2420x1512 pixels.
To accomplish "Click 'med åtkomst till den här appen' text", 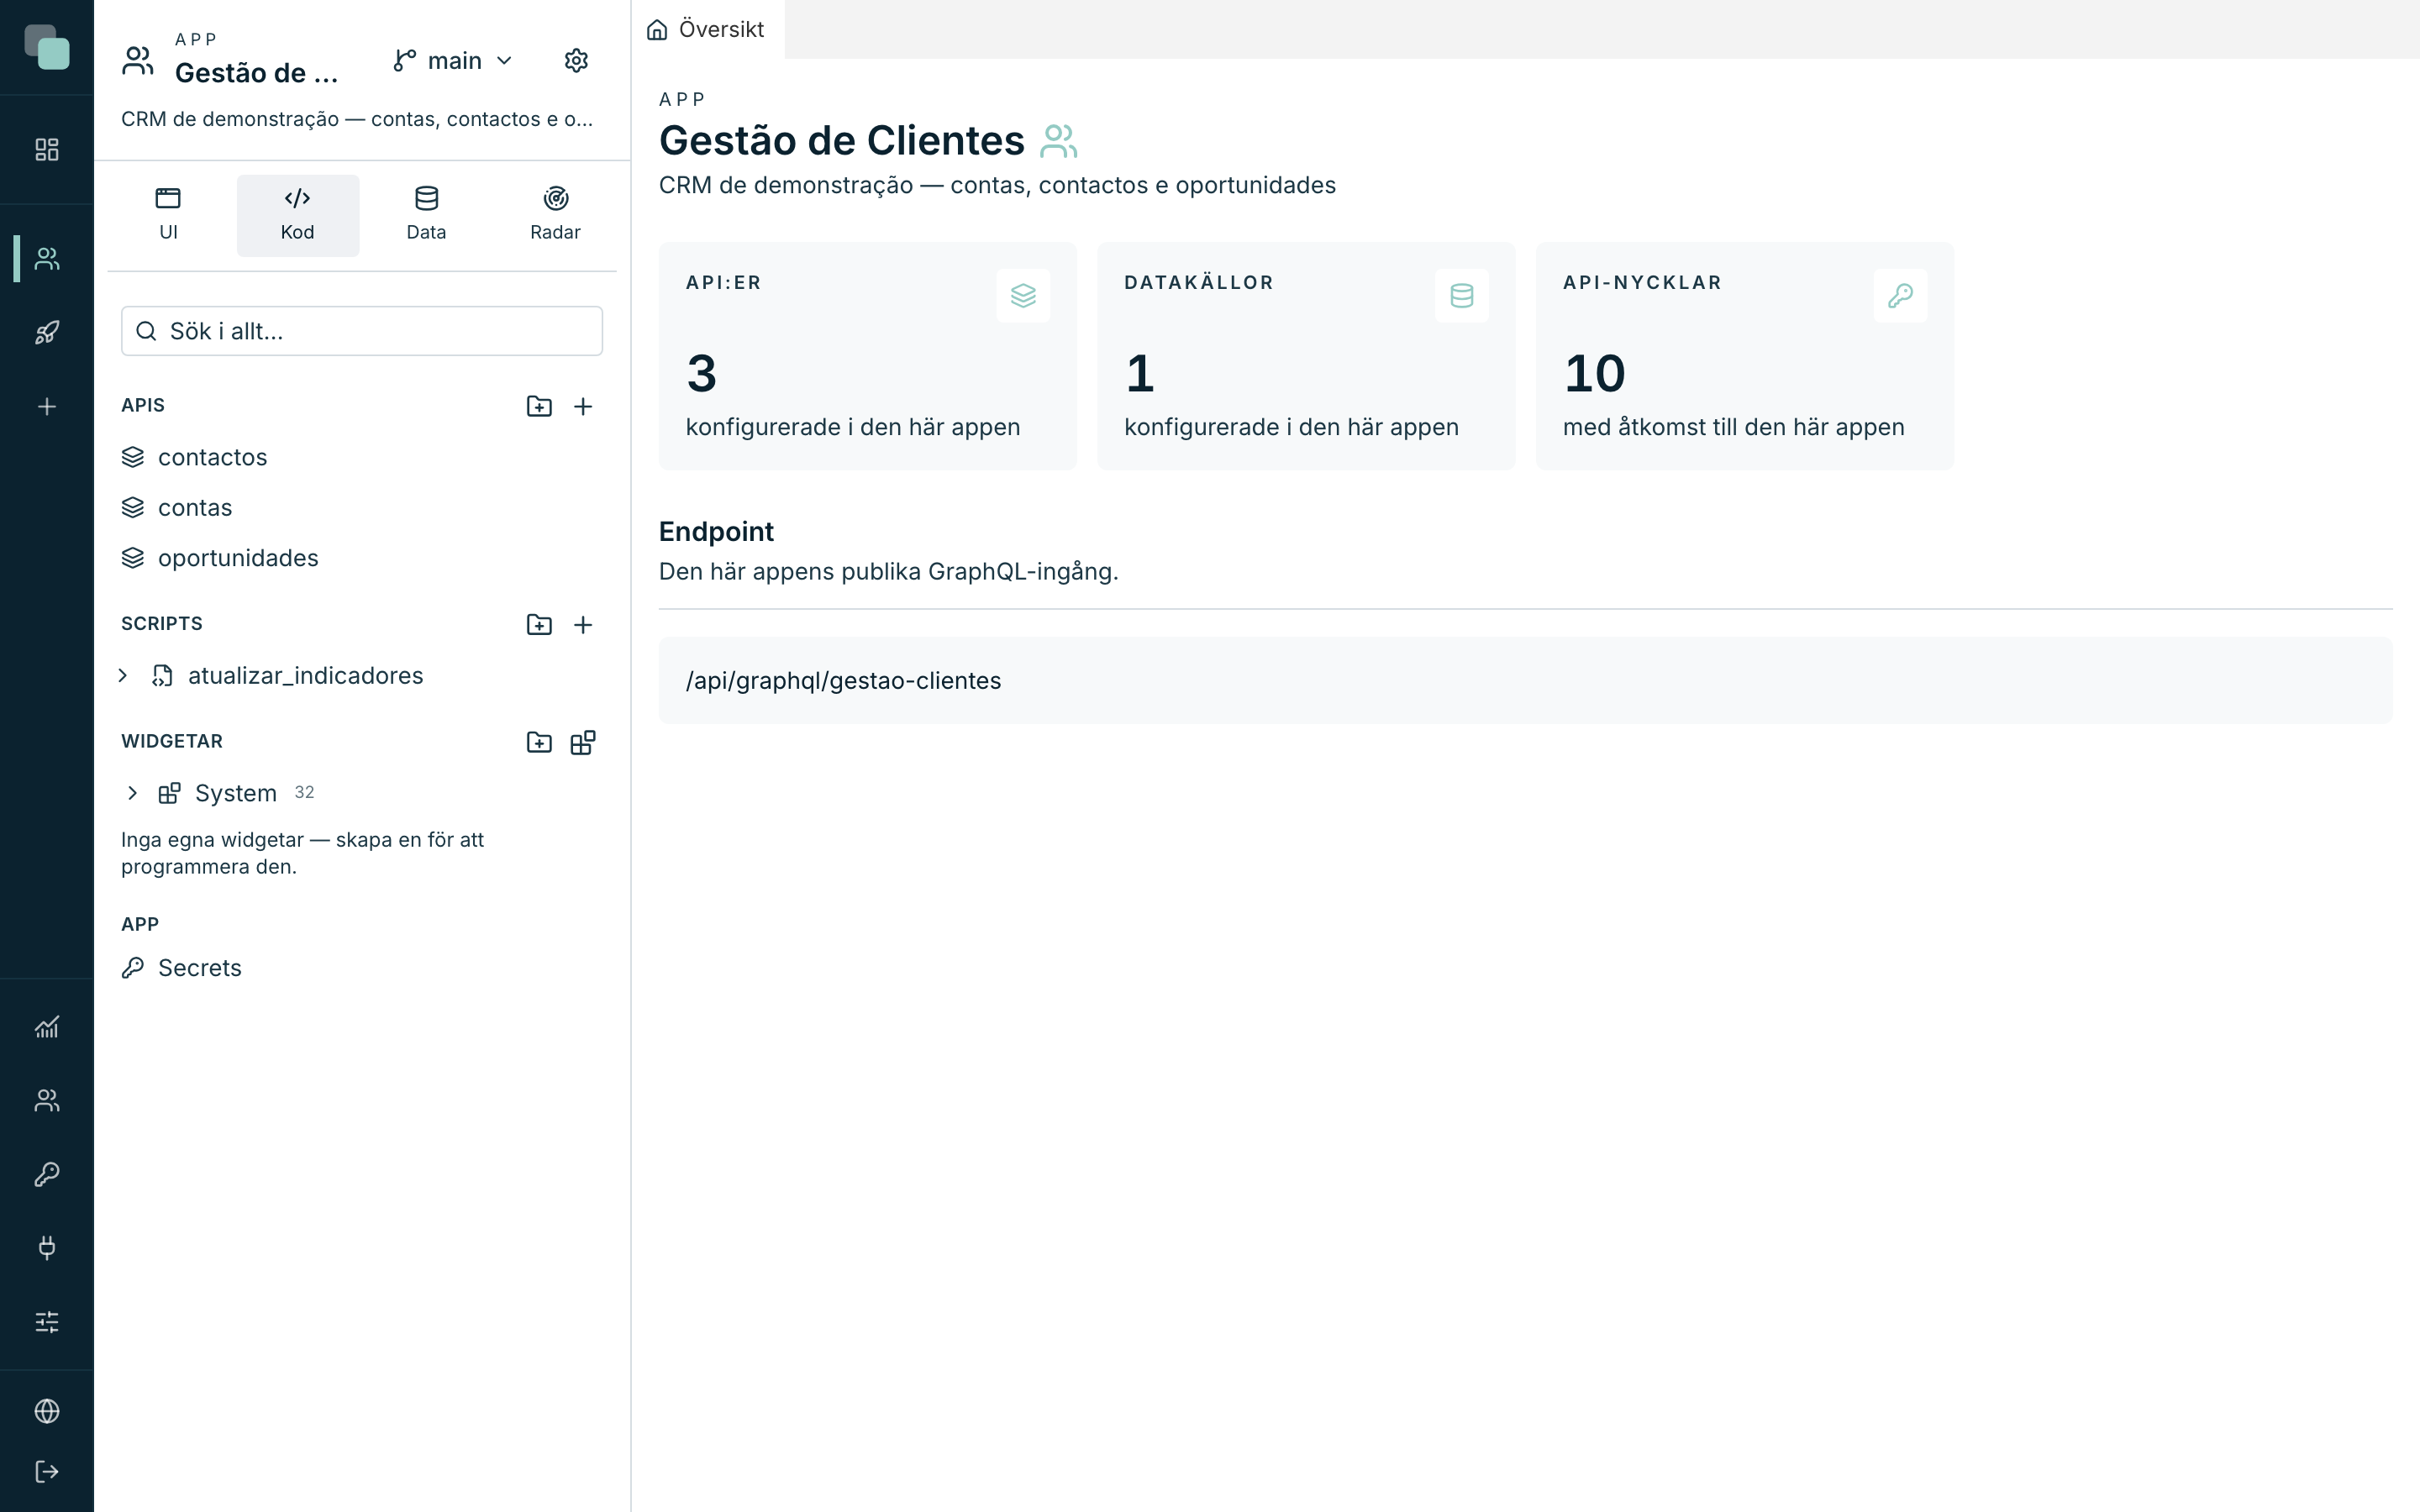I will click(x=1733, y=427).
